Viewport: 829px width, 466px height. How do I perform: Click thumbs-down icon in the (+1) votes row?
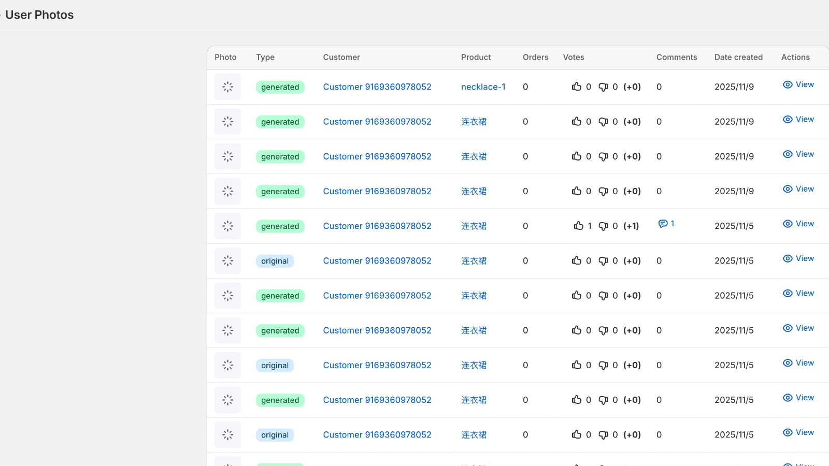pos(603,226)
